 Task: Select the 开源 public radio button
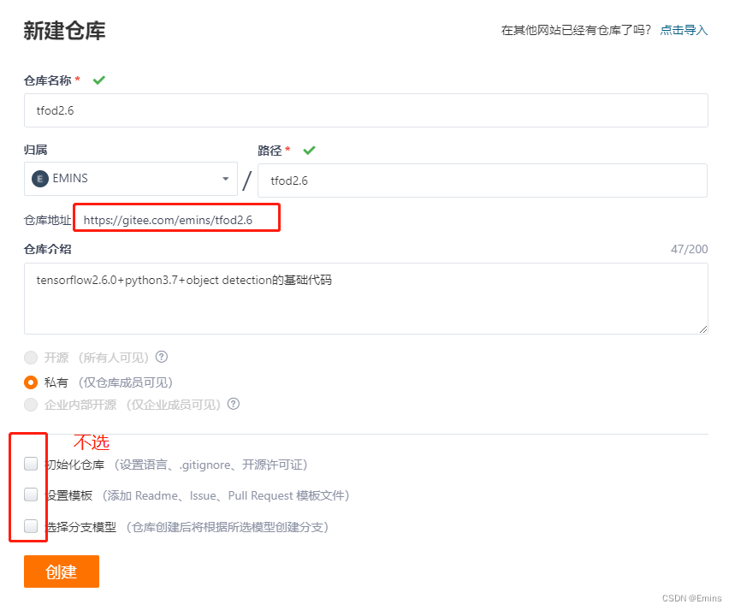coord(31,358)
